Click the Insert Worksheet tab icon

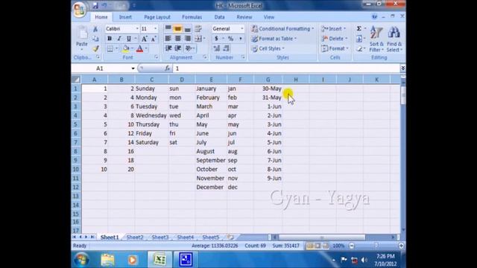pyautogui.click(x=230, y=237)
